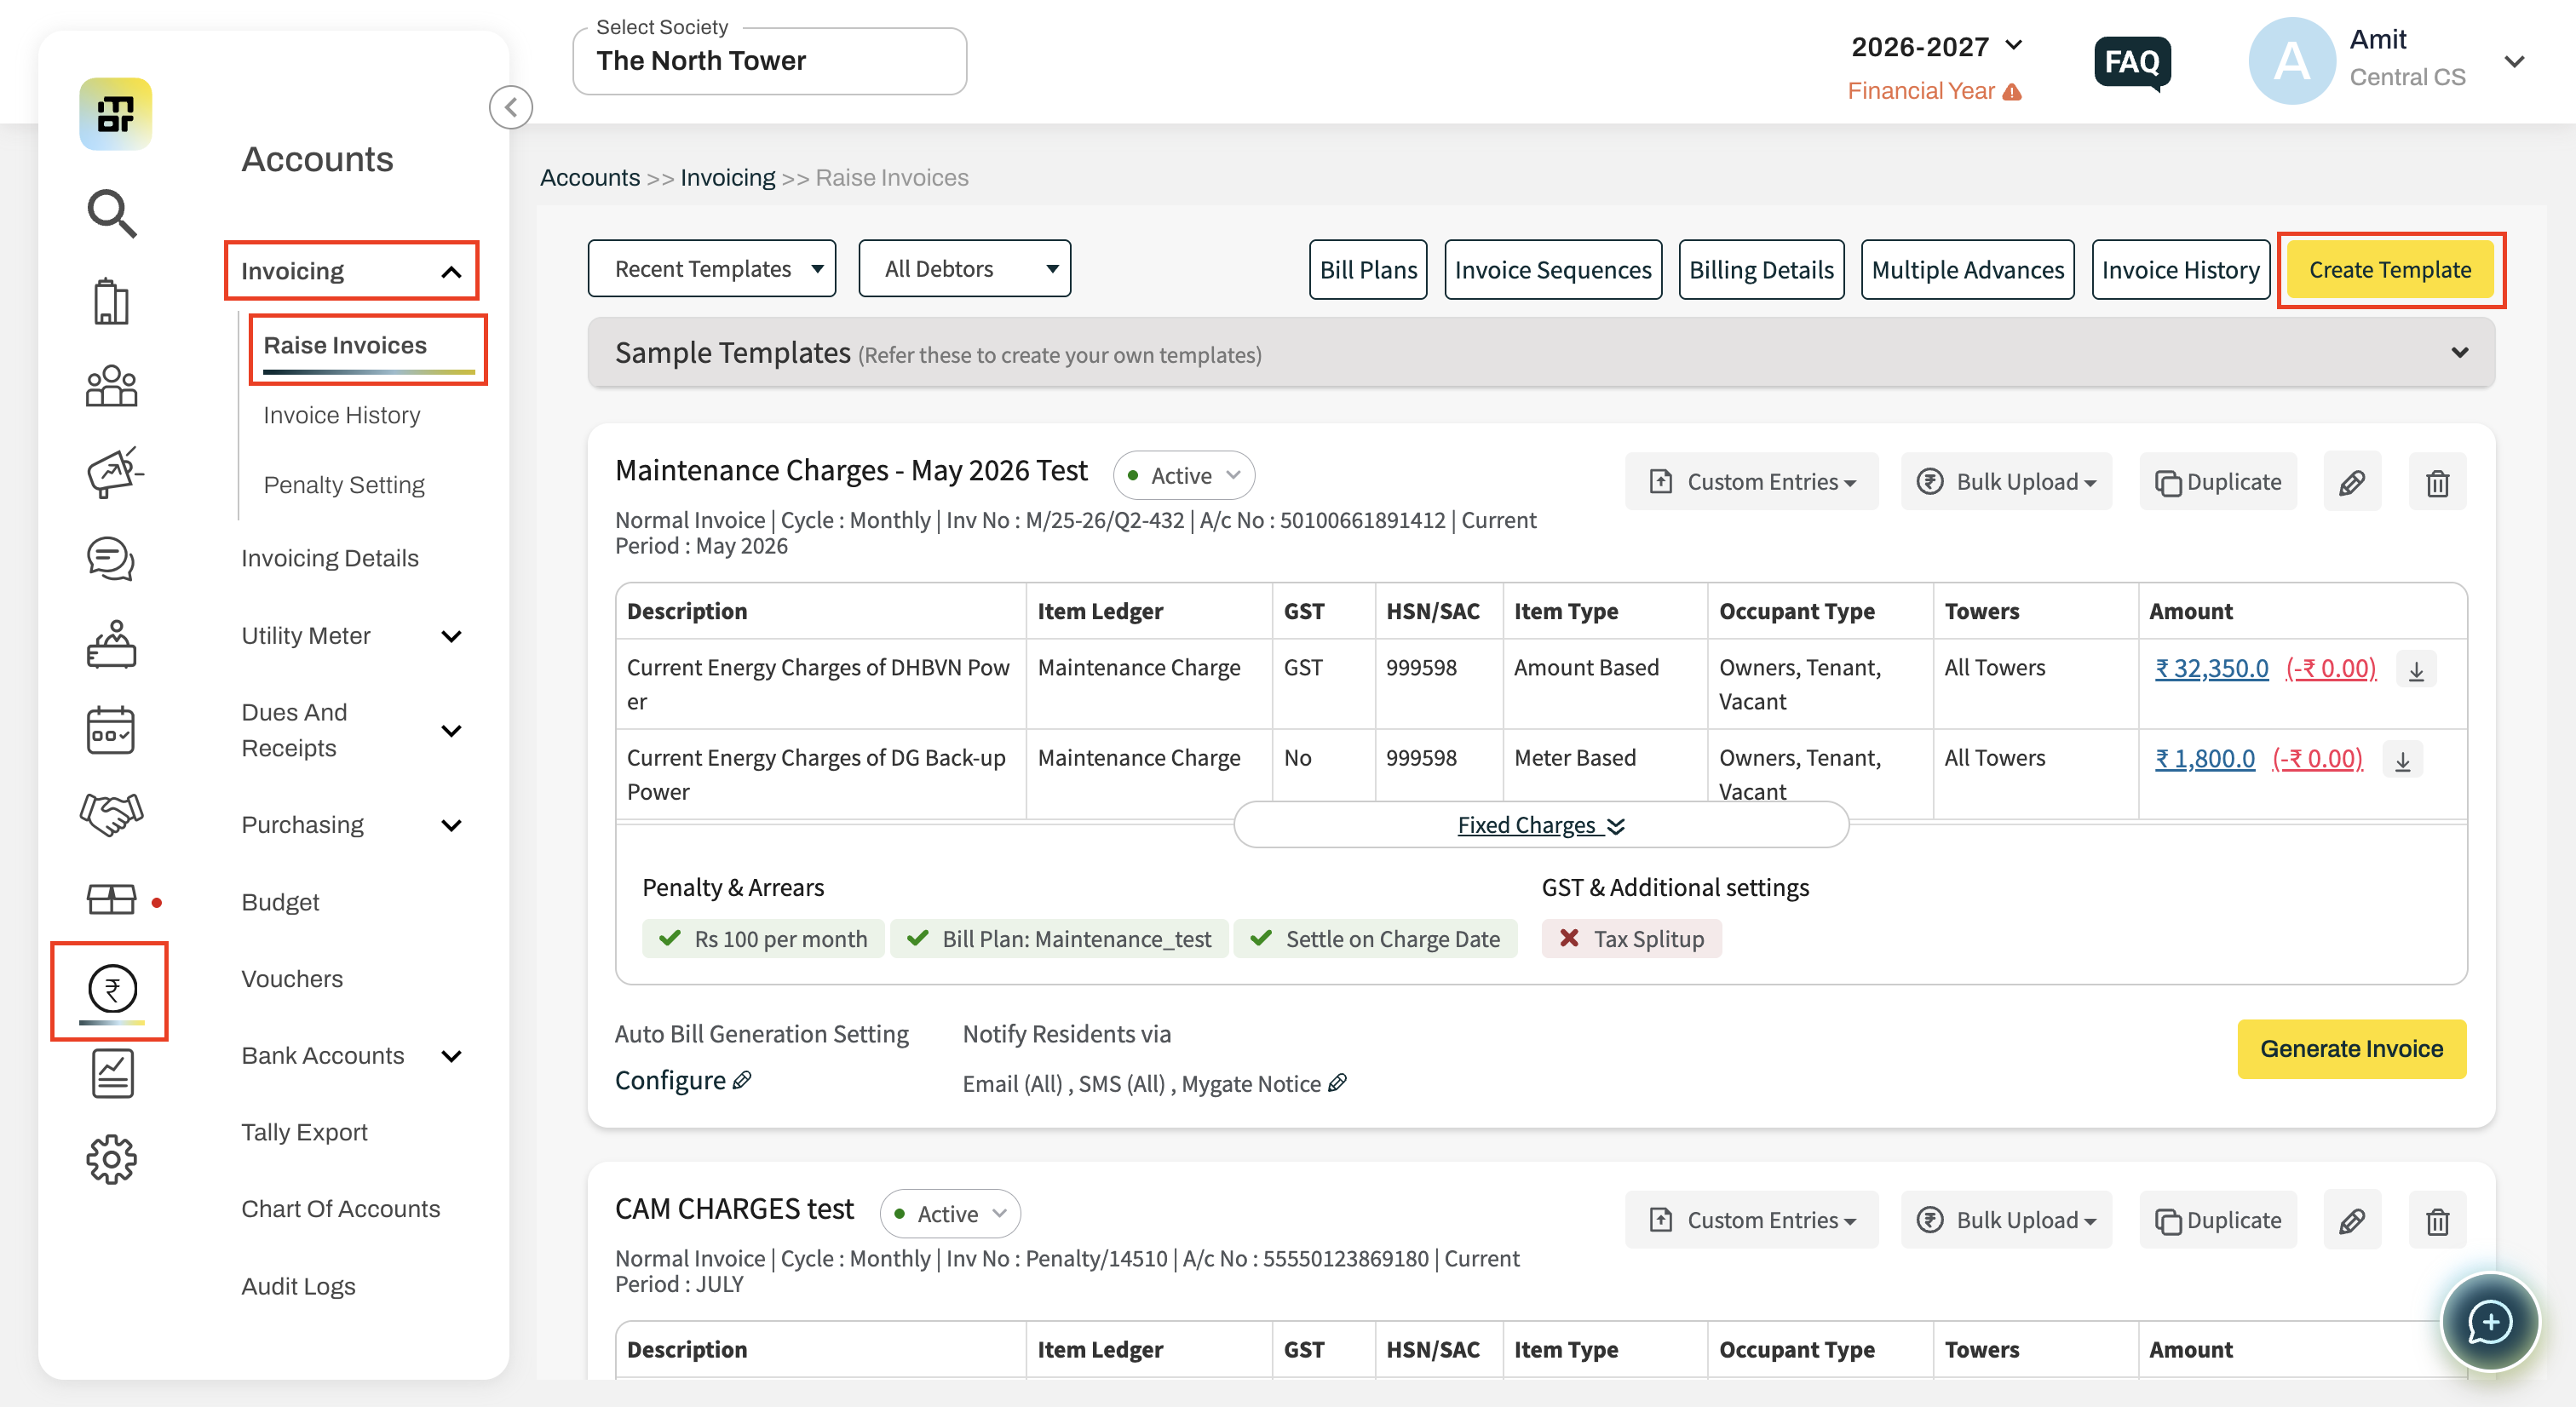Click the Create Template button
This screenshot has height=1407, width=2576.
tap(2390, 270)
